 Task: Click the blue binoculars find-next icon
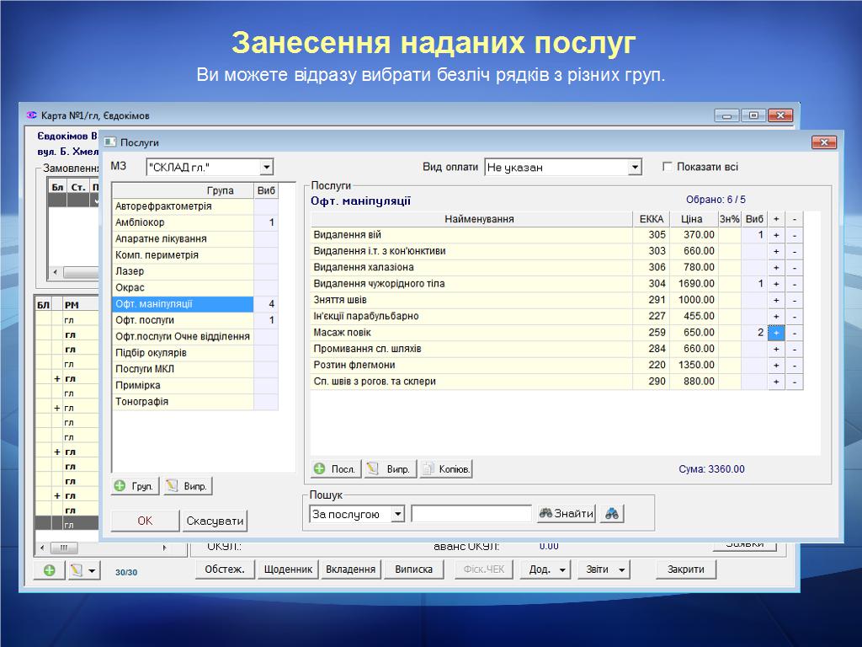(x=612, y=514)
